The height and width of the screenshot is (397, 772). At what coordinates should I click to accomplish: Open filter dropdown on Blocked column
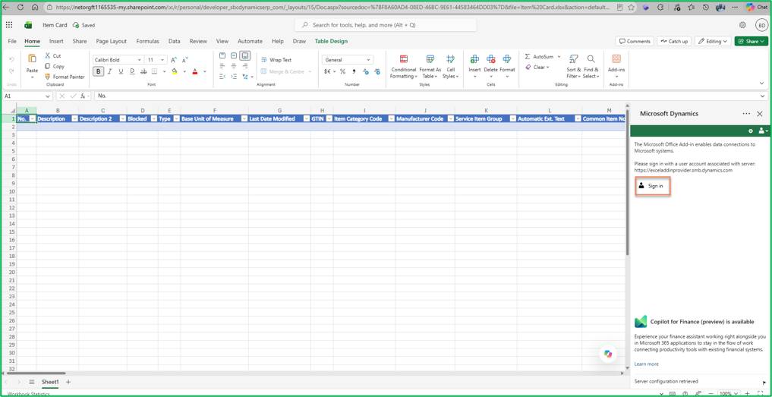153,118
